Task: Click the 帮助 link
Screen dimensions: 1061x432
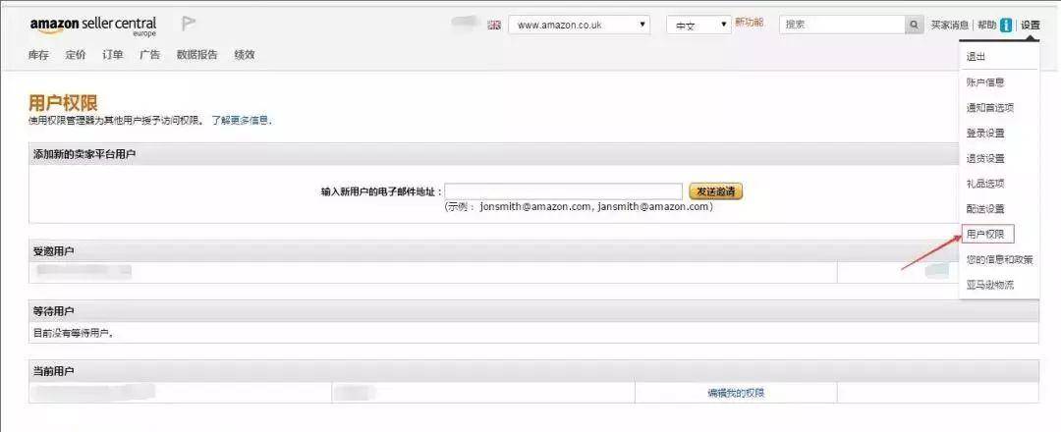Action: pos(986,25)
